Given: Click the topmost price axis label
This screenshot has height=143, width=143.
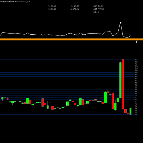Looking at the screenshot, I should (136, 60).
